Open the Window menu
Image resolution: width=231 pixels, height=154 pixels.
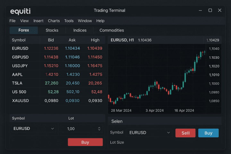tap(85, 21)
